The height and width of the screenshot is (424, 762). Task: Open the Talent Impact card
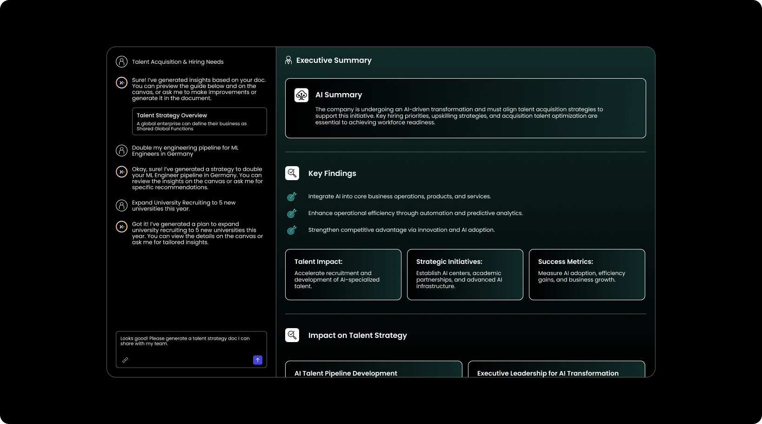[x=343, y=275]
